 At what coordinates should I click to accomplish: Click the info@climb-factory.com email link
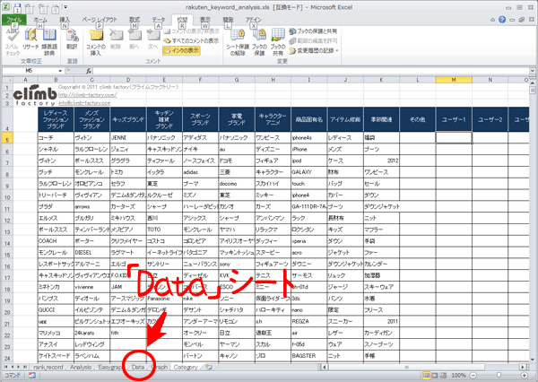tap(84, 102)
